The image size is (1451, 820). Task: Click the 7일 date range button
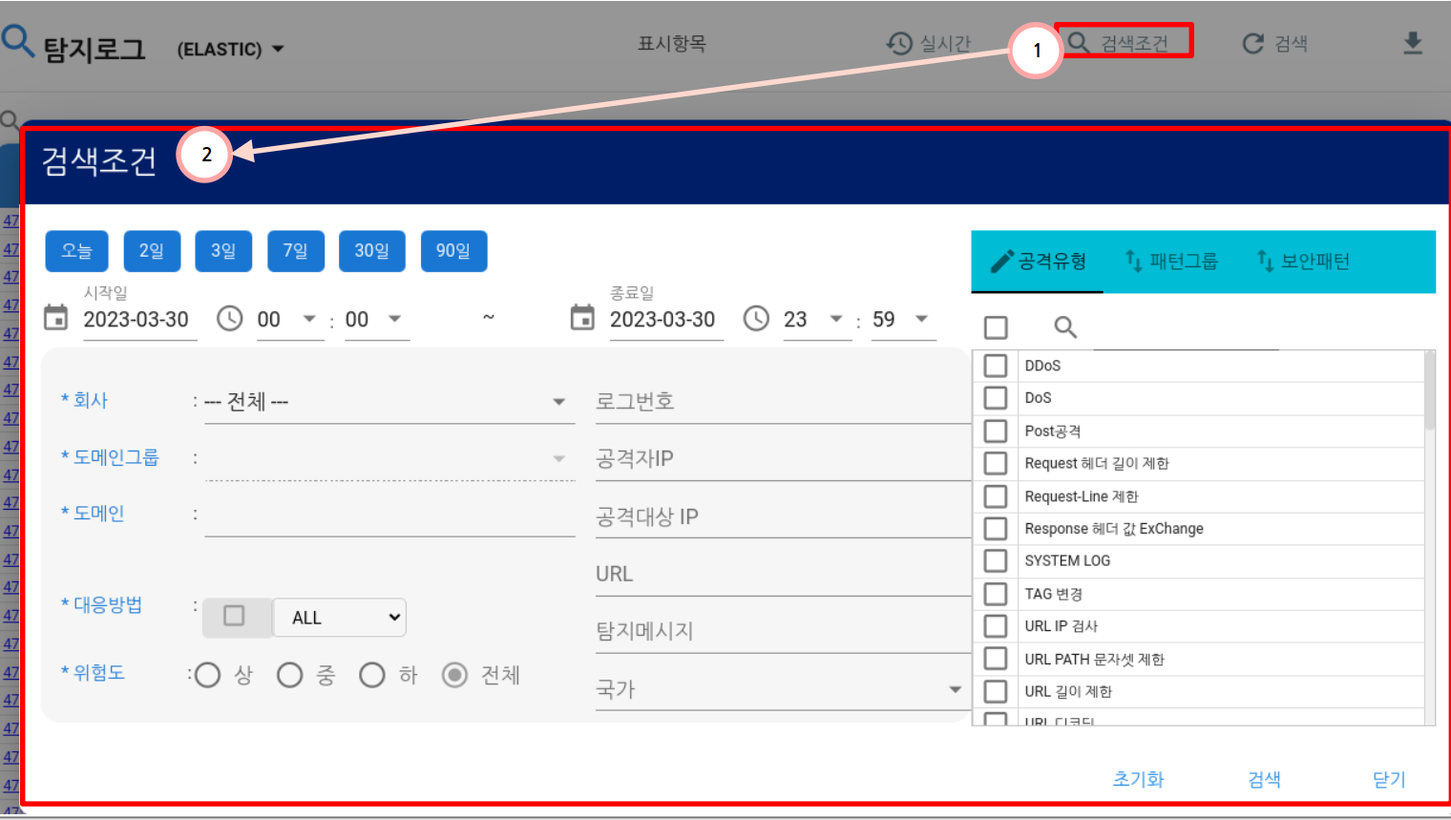pyautogui.click(x=295, y=251)
